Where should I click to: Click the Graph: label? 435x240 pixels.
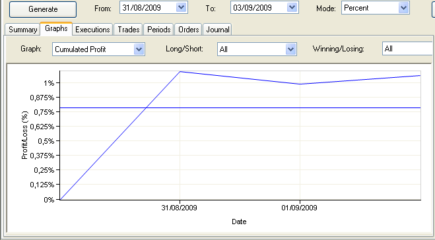31,49
